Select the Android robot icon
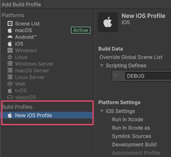 point(10,37)
